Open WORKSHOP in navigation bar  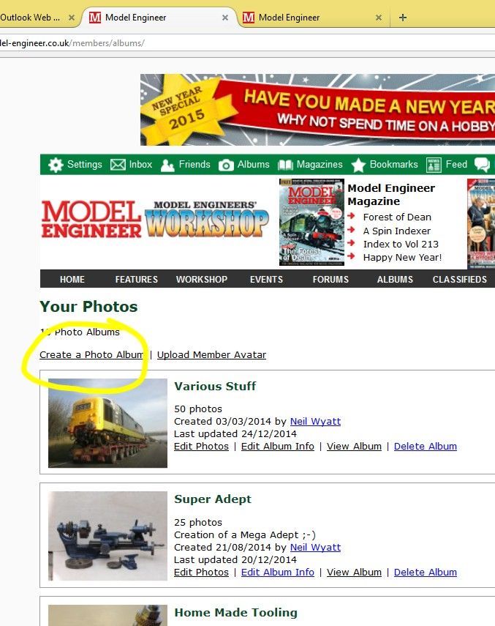pyautogui.click(x=202, y=279)
